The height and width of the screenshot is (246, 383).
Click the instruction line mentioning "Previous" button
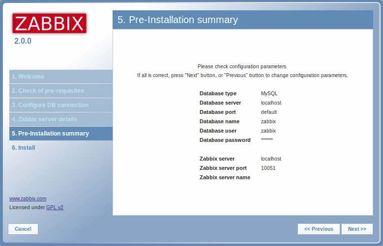[x=242, y=76]
